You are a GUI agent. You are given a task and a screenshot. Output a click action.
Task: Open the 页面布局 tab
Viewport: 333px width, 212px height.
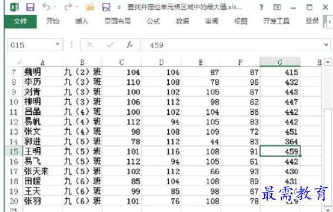click(118, 21)
